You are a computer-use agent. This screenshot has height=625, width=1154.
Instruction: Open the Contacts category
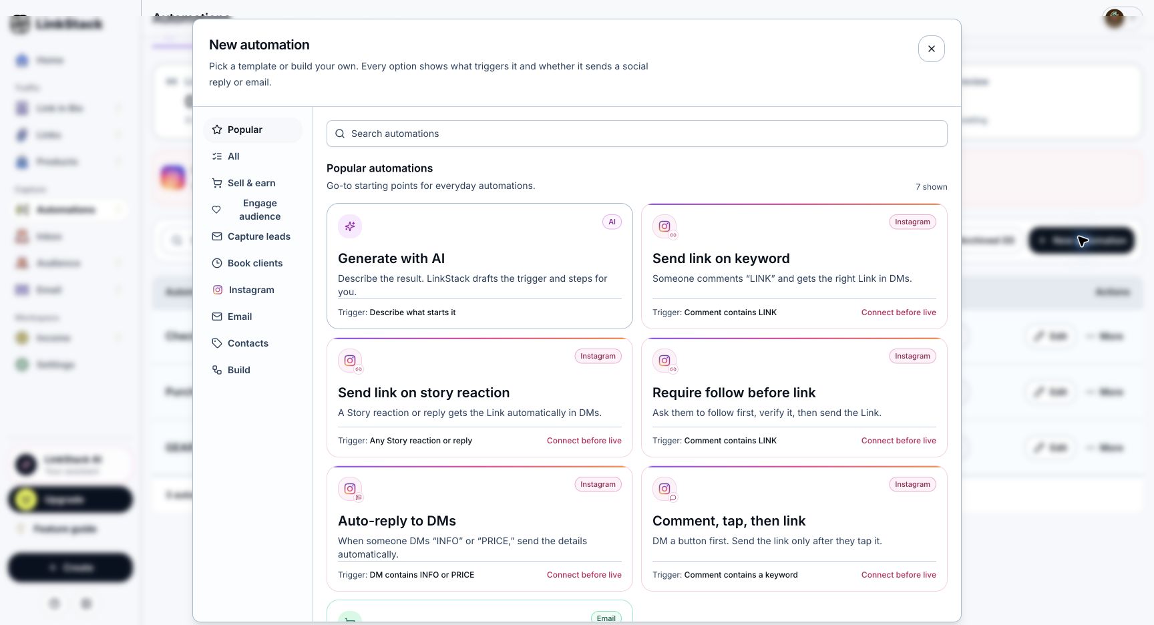(252, 343)
